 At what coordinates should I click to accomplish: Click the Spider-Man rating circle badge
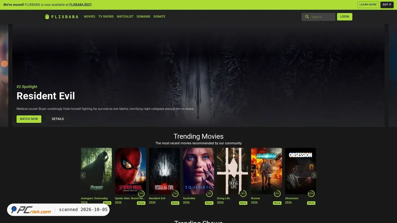point(141,194)
